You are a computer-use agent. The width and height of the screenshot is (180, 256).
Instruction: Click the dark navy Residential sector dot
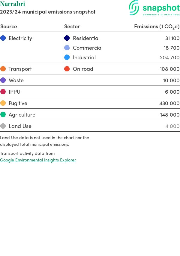(x=67, y=38)
